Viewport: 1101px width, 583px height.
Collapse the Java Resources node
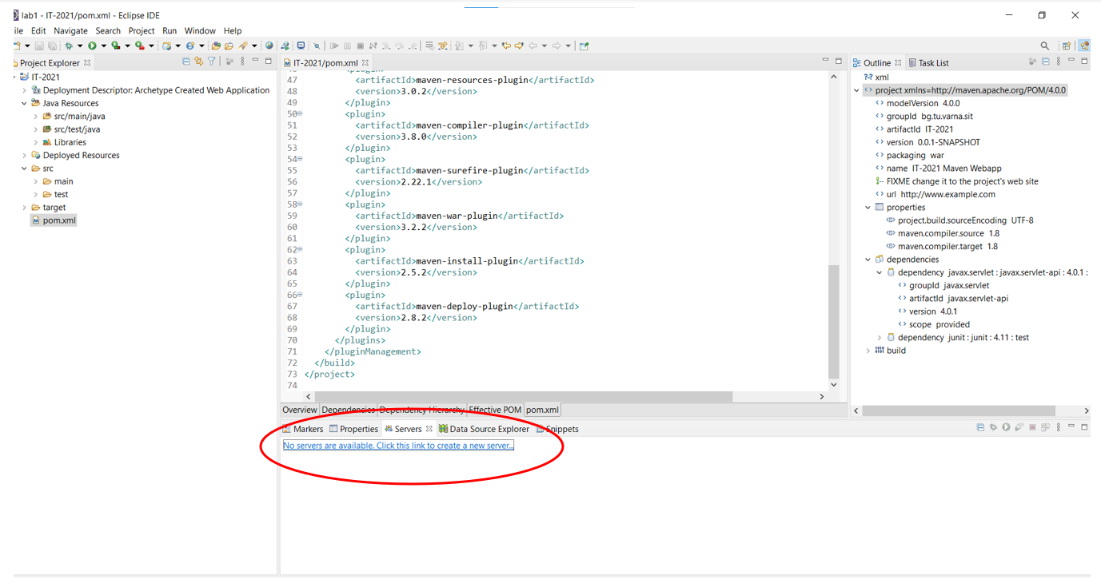24,103
